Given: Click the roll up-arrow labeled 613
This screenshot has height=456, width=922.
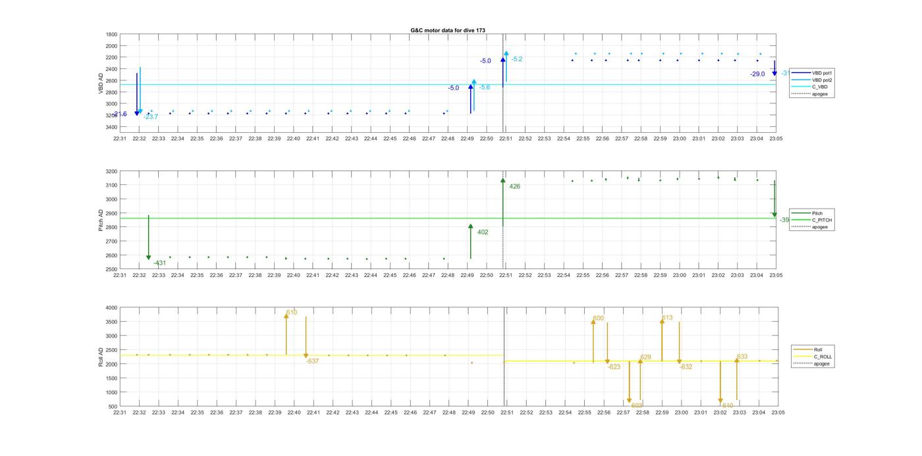Looking at the screenshot, I should [x=662, y=340].
